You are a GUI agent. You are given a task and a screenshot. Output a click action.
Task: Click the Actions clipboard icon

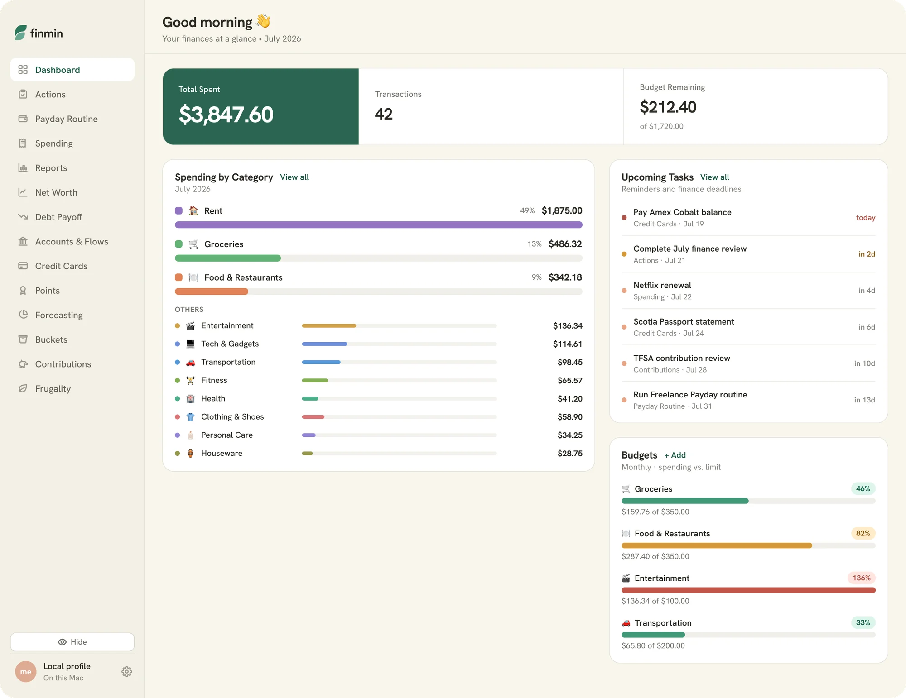(23, 94)
